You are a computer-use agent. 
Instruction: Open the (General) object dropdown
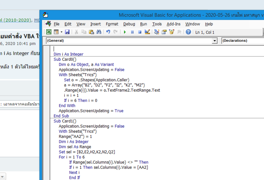click(214, 41)
